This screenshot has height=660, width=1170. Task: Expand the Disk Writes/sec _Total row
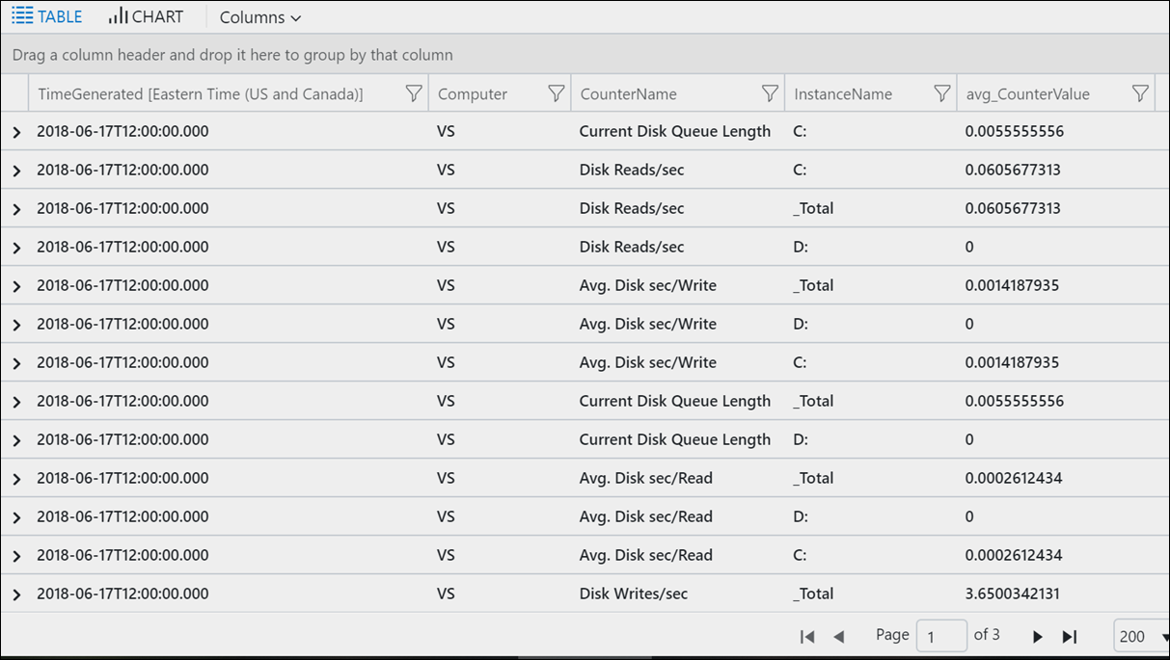(16, 594)
